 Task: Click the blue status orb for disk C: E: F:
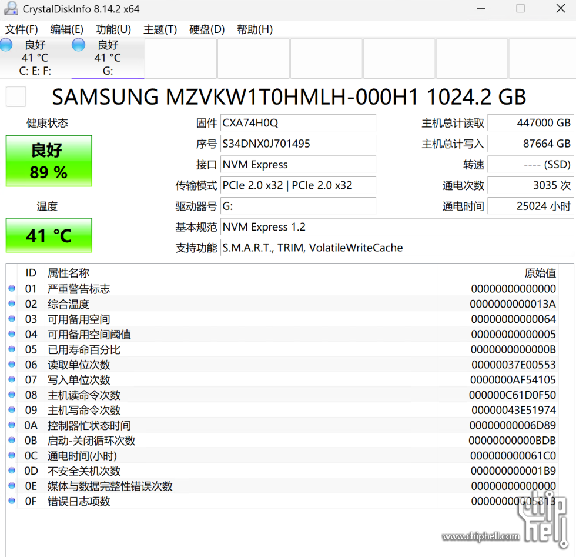click(6, 45)
